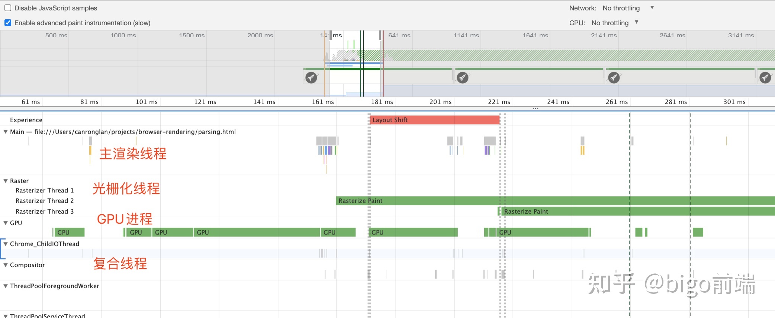
Task: Click the Experience track label
Action: (26, 120)
